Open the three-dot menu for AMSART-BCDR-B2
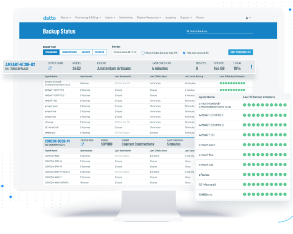This screenshot has height=234, width=293. point(251,67)
